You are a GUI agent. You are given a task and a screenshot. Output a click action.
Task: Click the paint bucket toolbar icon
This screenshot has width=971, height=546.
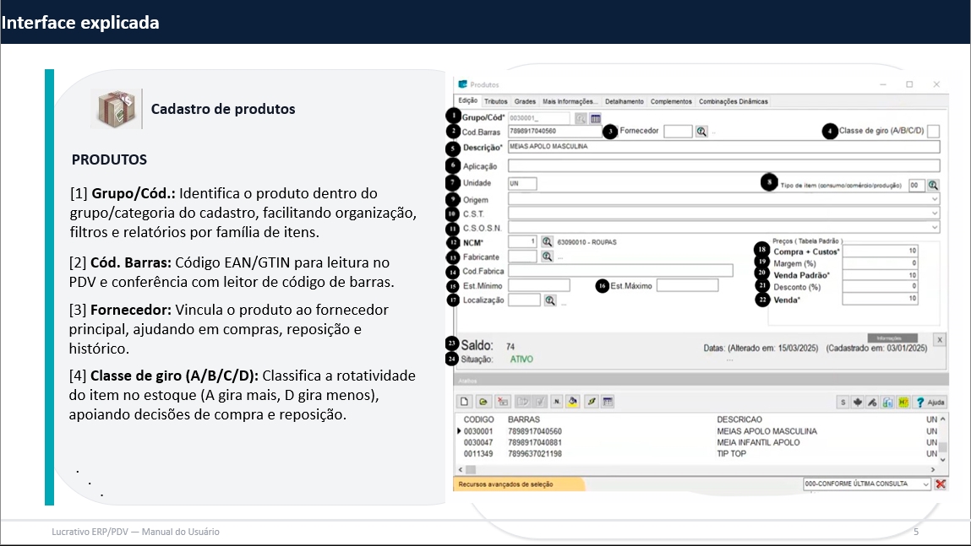573,402
